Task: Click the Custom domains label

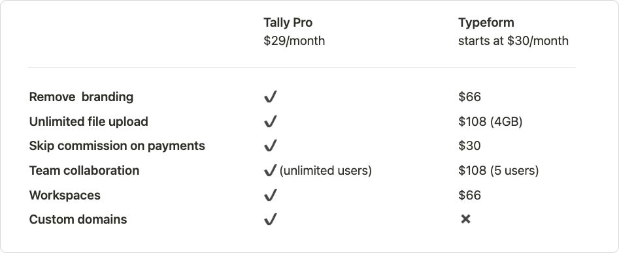Action: point(78,219)
